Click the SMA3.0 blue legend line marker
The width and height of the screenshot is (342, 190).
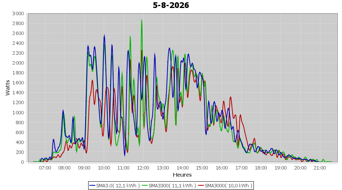tap(92, 186)
